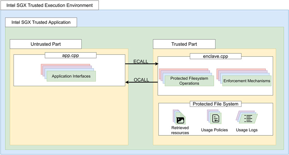Select the Protected Filesystem Operations box
This screenshot has height=155, width=289.
click(x=189, y=81)
